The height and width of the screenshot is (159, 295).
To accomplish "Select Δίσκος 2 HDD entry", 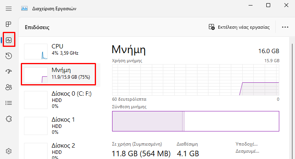I will tap(61, 150).
